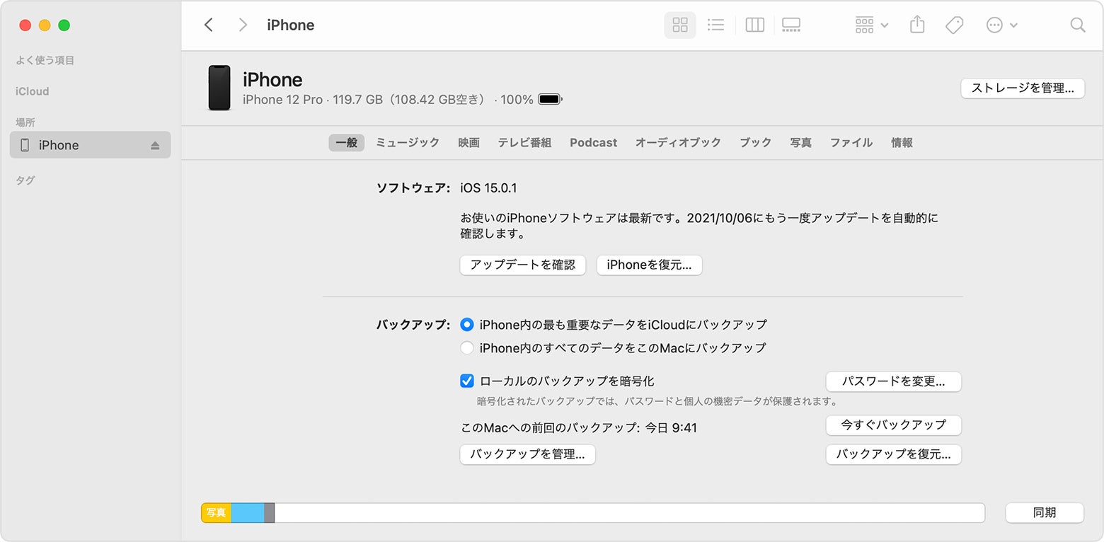Click the 場所 sidebar heading

click(25, 122)
